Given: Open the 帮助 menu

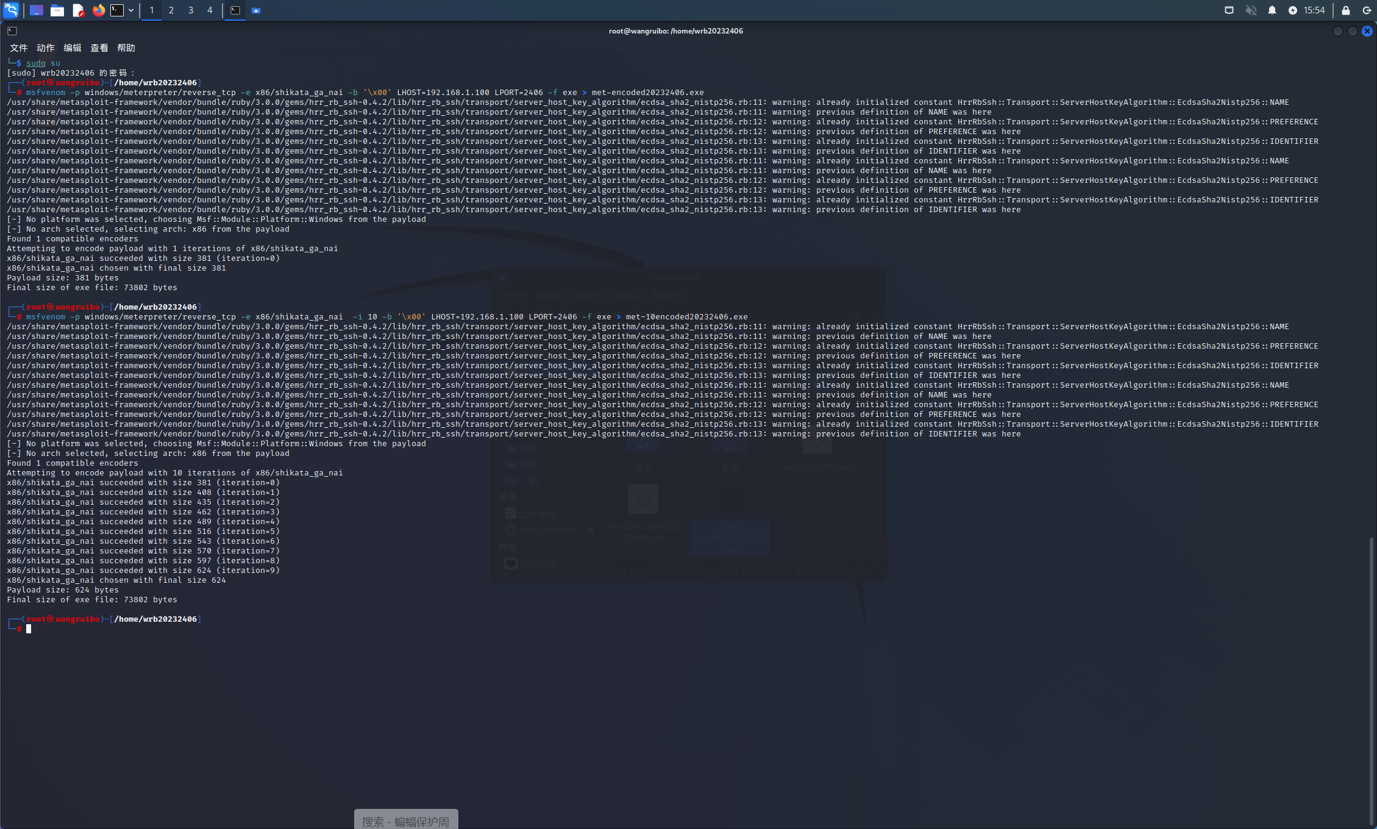Looking at the screenshot, I should click(x=126, y=48).
